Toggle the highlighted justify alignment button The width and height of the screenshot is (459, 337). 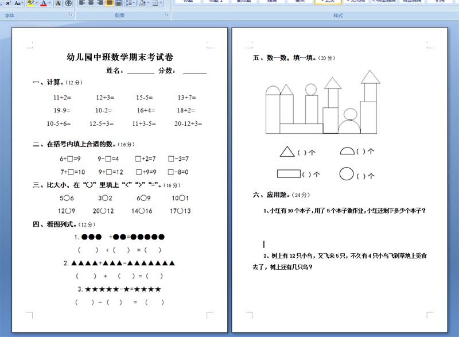[109, 3]
